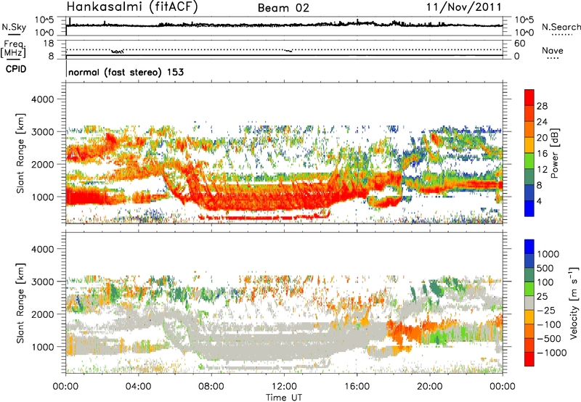Click the 'N.Search' legend label
Screen dimensions: 581x402
pos(561,27)
